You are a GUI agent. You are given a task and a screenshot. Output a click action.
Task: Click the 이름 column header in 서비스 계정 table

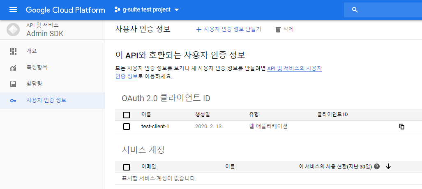coord(230,167)
